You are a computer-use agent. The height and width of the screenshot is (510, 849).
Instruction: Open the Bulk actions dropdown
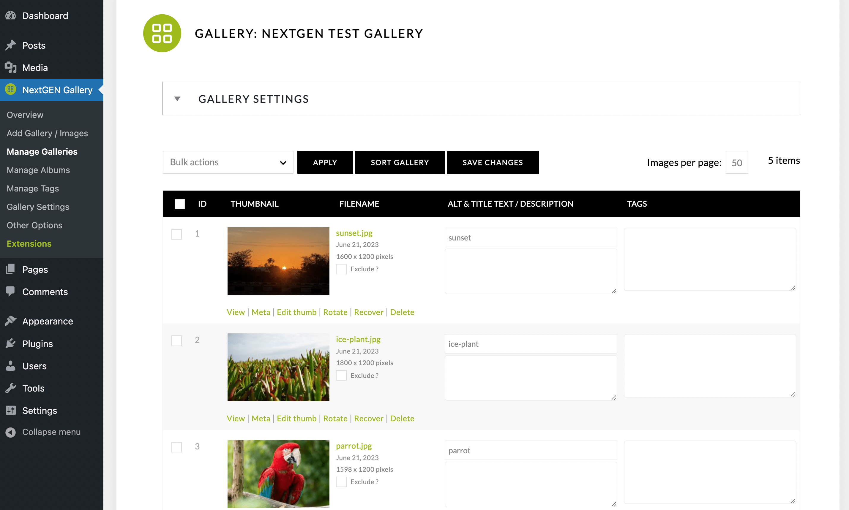(228, 162)
